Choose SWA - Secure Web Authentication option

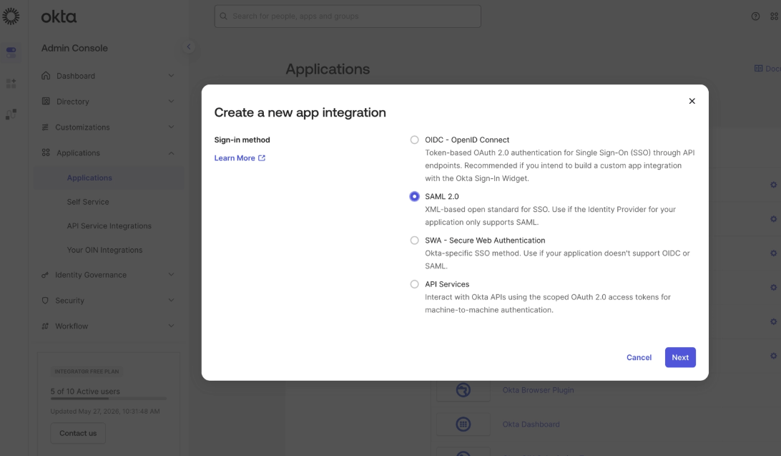pyautogui.click(x=414, y=241)
